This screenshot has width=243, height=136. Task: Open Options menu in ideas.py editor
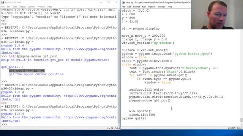click(152, 7)
